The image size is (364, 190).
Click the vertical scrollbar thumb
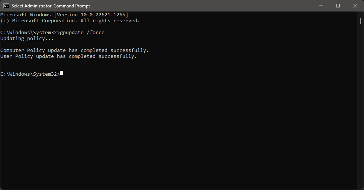tap(361, 21)
